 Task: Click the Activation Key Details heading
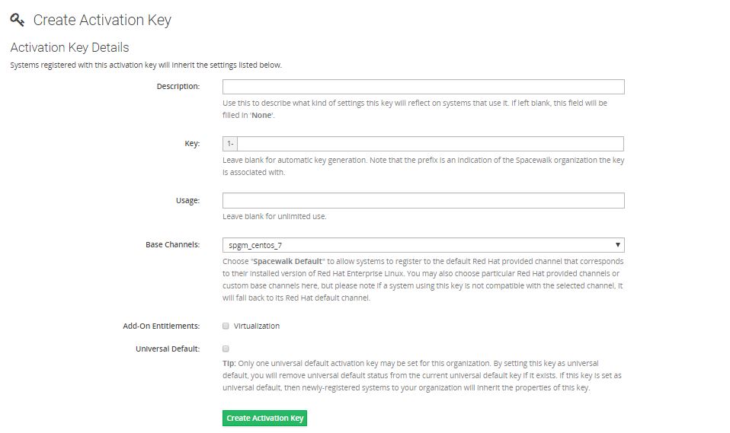tap(69, 47)
